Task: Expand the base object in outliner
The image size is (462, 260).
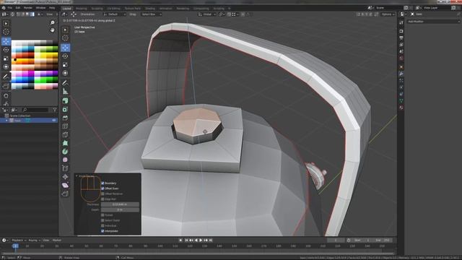Action: point(6,121)
